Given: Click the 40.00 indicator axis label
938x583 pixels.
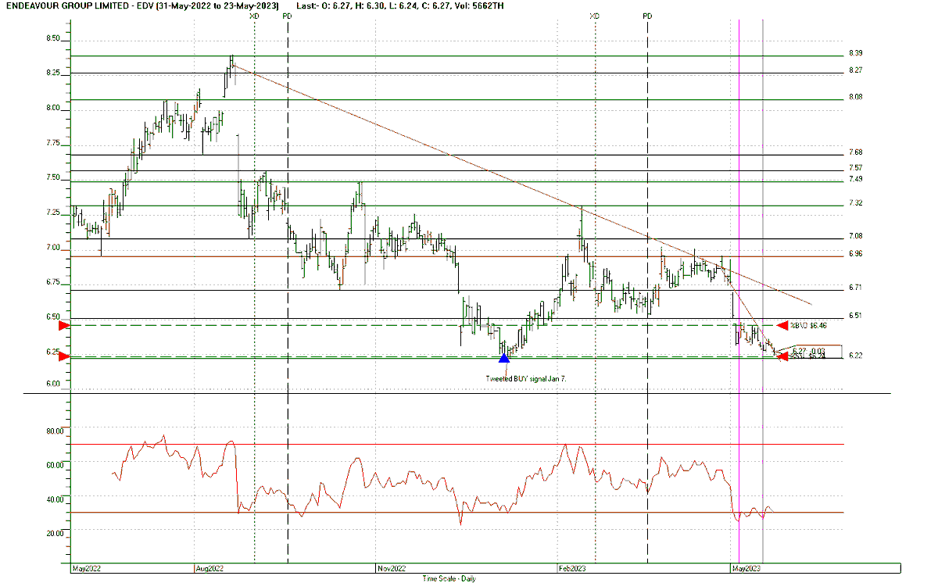Looking at the screenshot, I should [x=54, y=499].
